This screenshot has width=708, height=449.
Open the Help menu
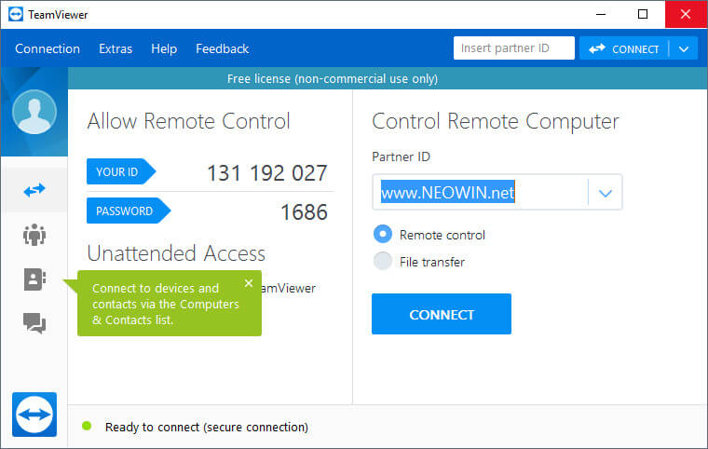[x=164, y=48]
